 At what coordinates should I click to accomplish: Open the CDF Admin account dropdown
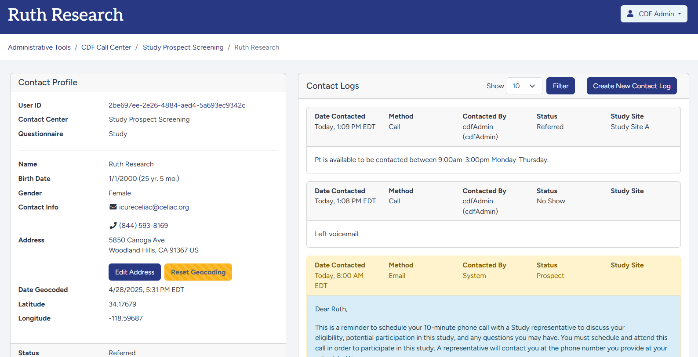pos(654,14)
